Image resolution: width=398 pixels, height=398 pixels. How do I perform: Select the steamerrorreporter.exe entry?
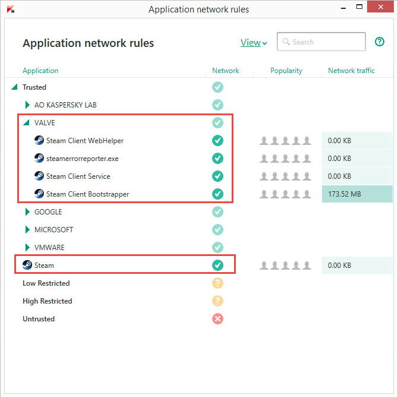(x=82, y=159)
